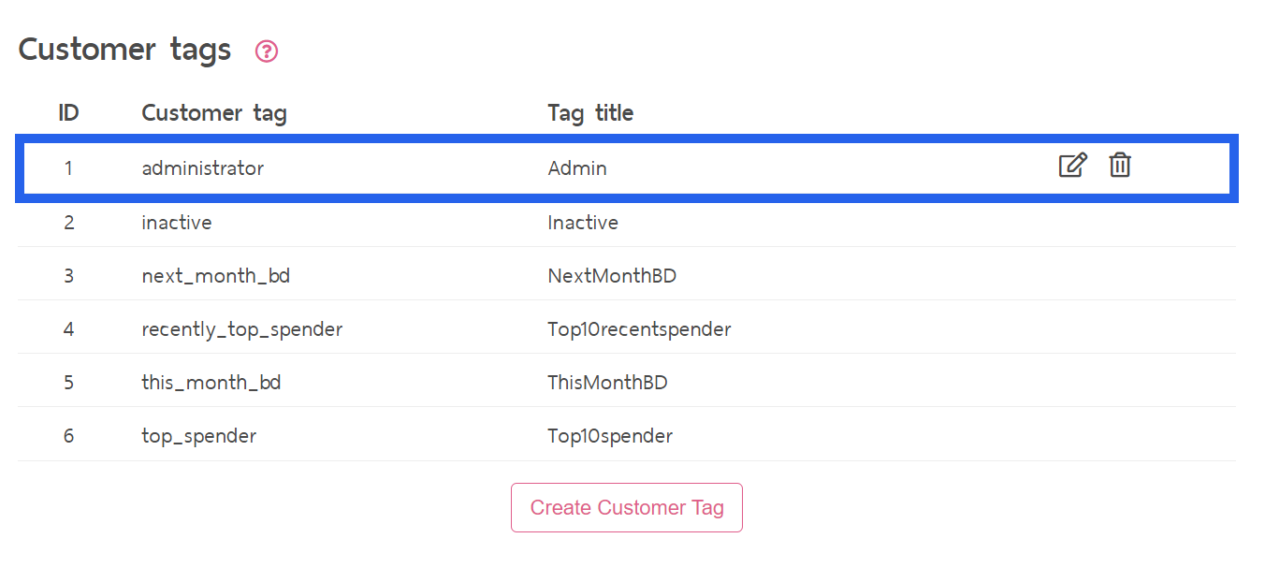Image resolution: width=1265 pixels, height=582 pixels.
Task: Click the Inactive tag title cell
Action: (583, 223)
